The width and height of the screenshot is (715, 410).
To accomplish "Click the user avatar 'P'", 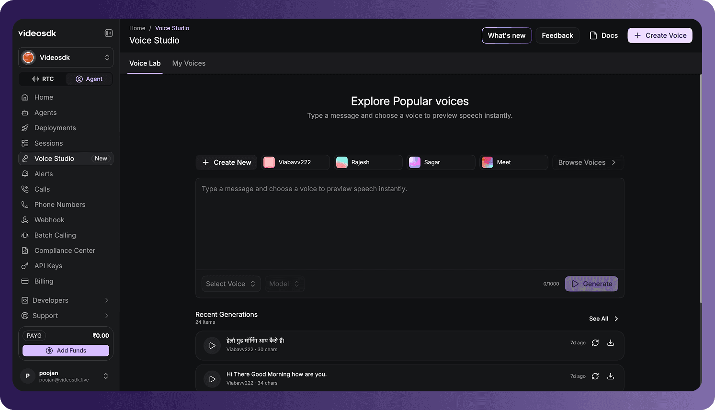I will pyautogui.click(x=28, y=376).
